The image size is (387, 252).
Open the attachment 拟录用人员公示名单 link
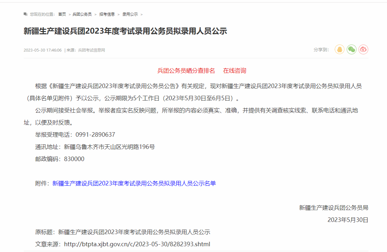134,183
